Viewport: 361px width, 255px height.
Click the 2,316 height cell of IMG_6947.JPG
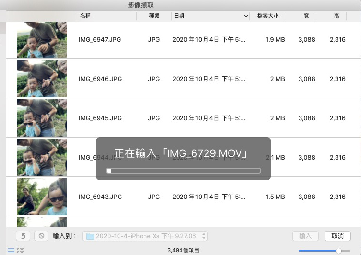pyautogui.click(x=337, y=40)
